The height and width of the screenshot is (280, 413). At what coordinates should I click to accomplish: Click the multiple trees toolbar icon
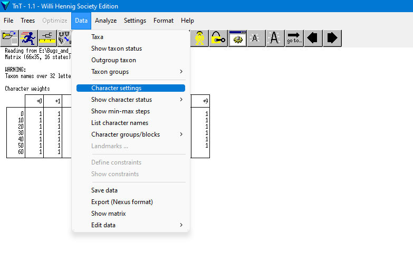click(64, 38)
